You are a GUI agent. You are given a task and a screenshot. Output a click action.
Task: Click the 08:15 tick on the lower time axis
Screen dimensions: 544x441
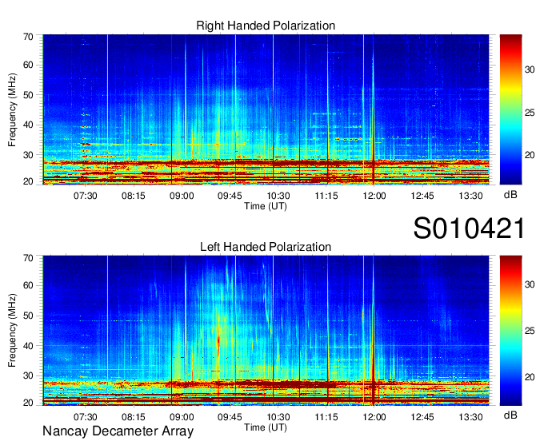click(134, 417)
